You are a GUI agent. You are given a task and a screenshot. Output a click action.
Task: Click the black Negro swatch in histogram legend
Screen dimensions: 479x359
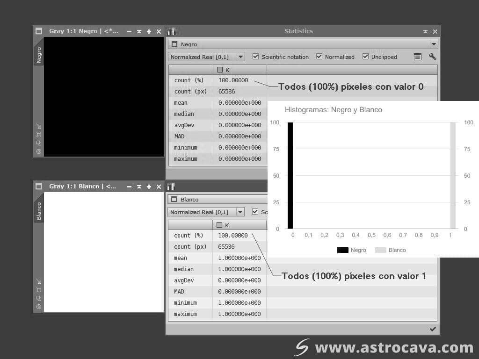point(343,250)
